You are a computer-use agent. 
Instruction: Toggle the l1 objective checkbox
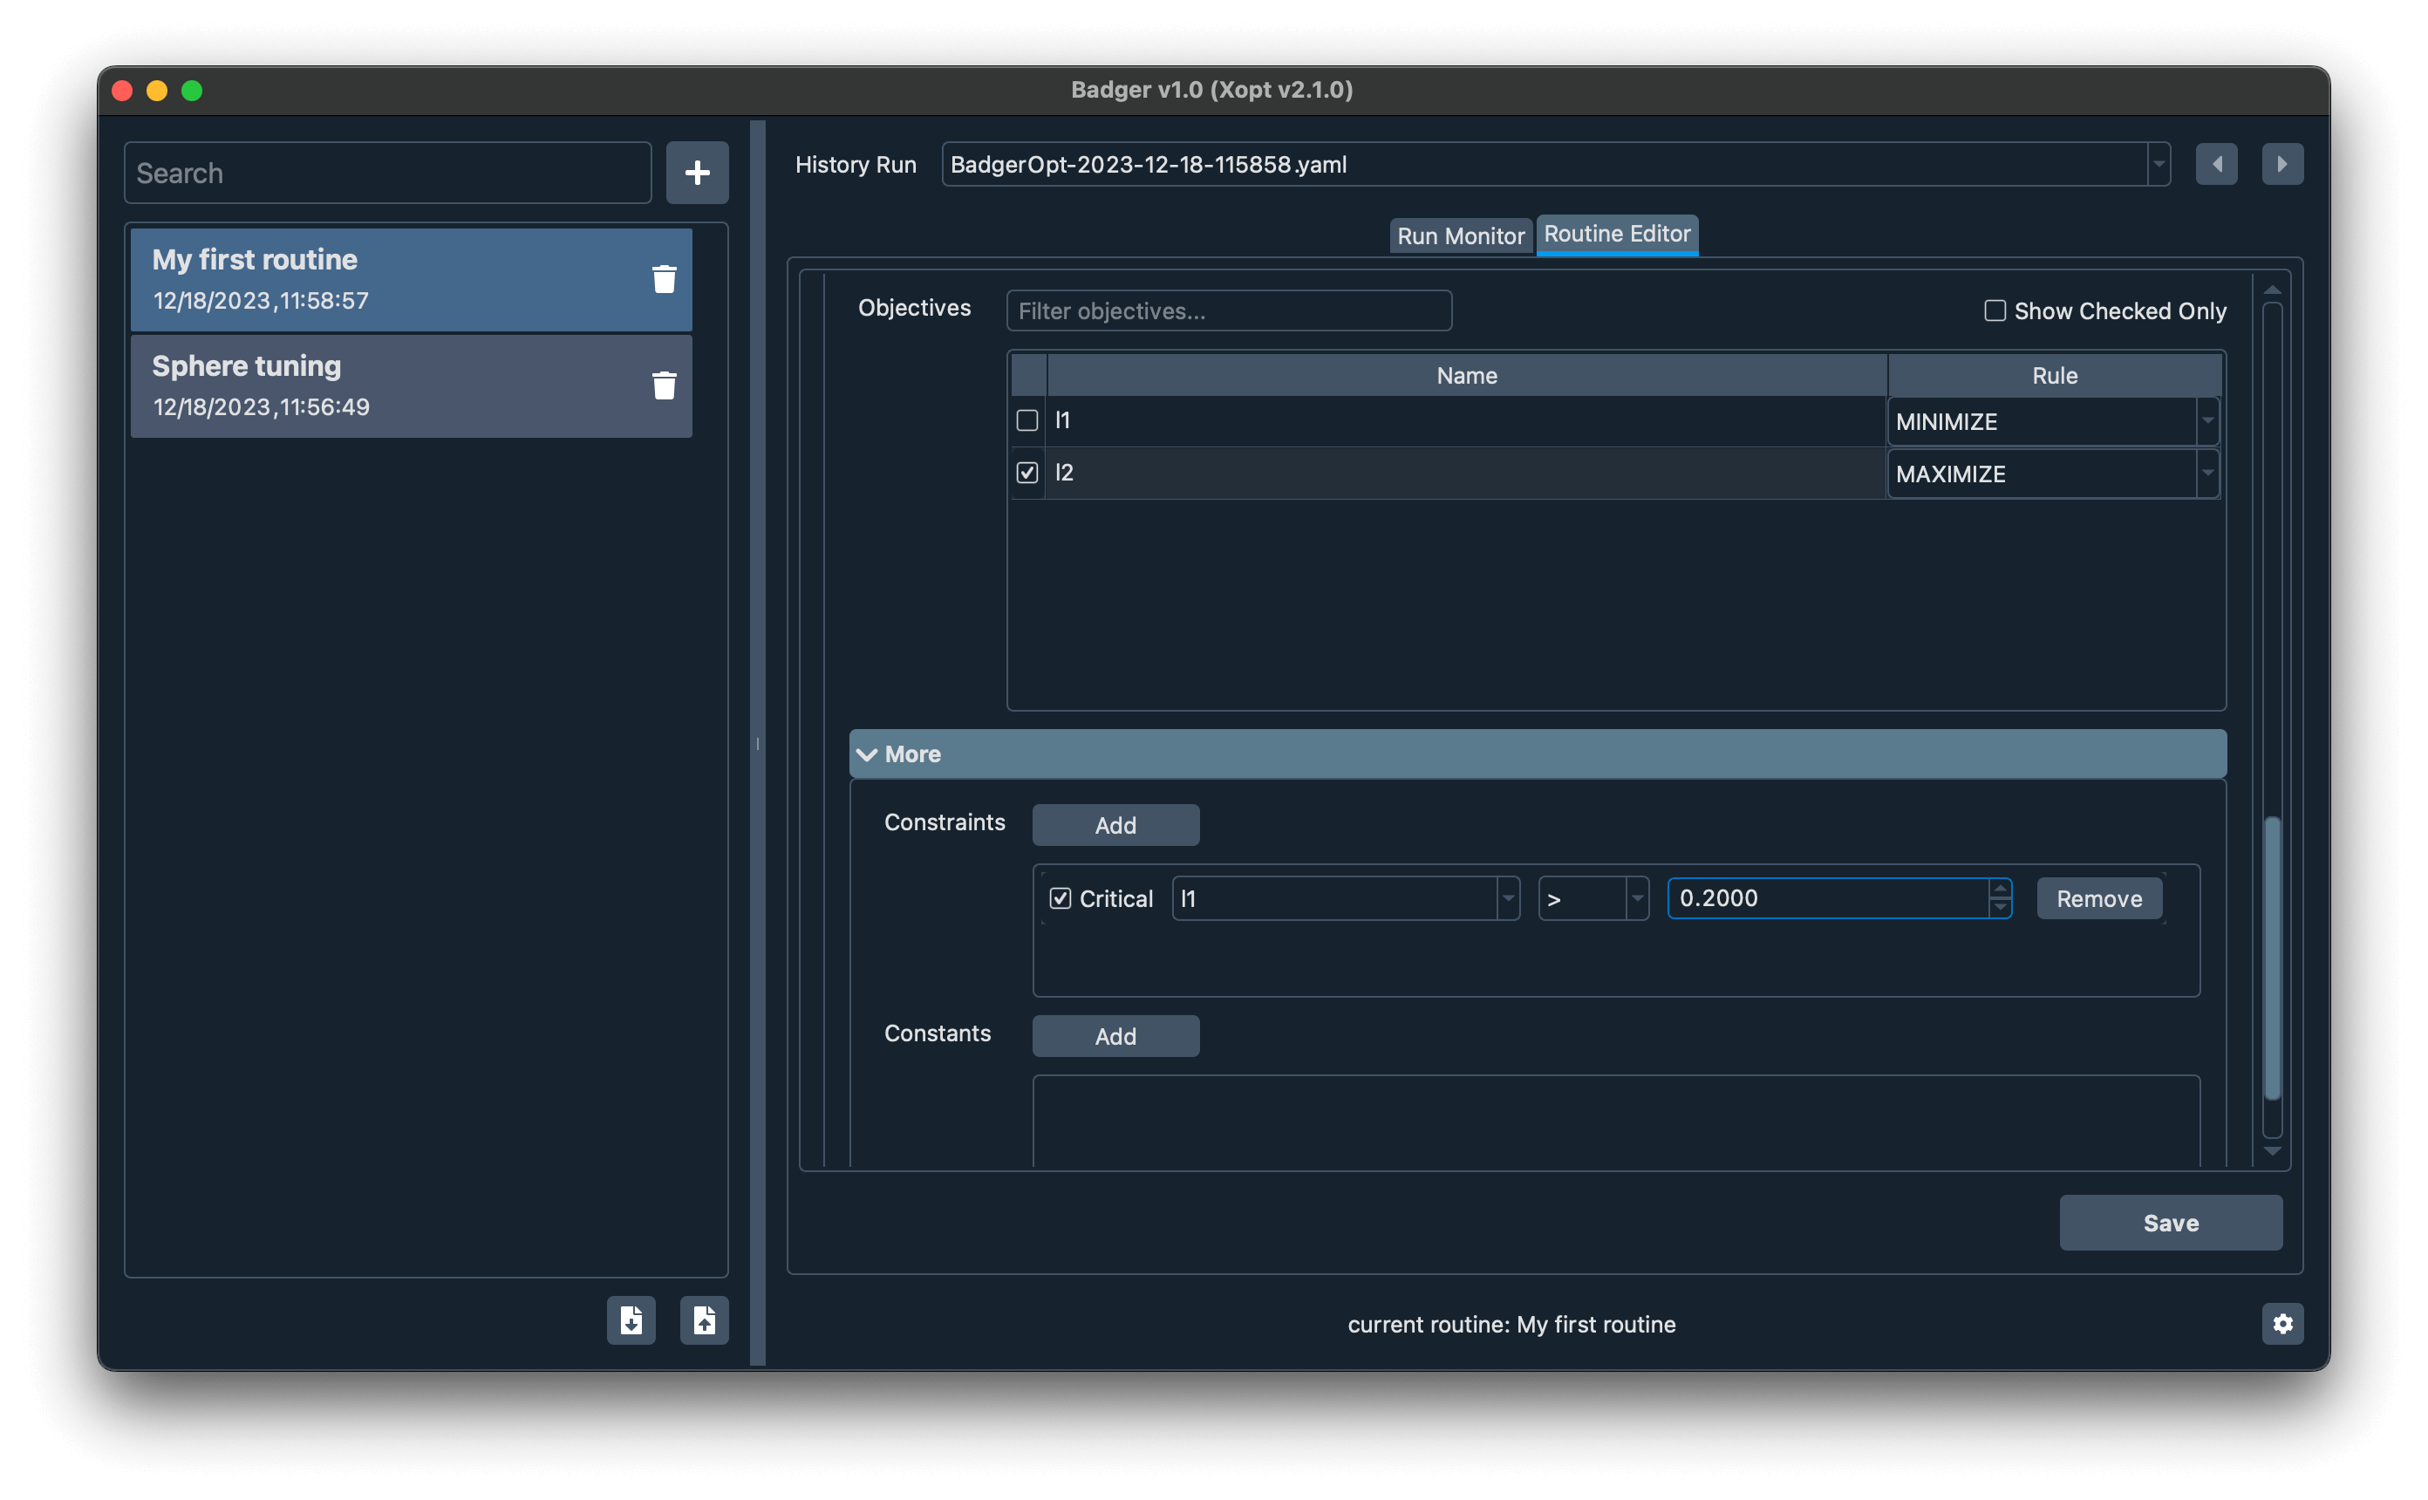(x=1026, y=419)
